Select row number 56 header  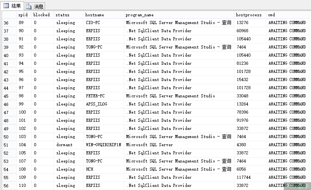9,186
